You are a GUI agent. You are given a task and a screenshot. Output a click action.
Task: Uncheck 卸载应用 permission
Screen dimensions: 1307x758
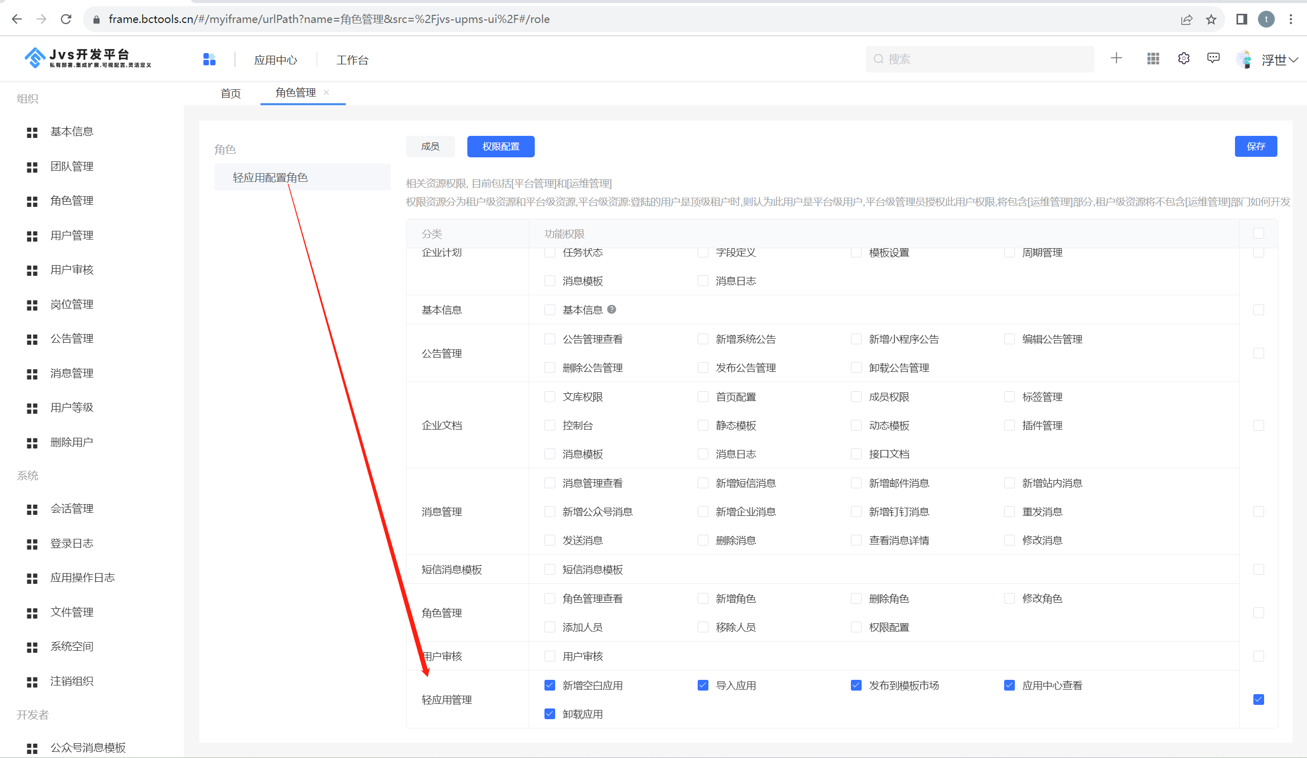pyautogui.click(x=550, y=714)
